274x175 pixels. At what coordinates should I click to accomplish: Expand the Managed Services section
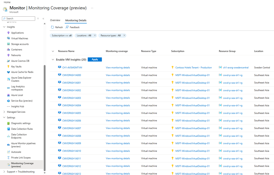pos(4,112)
